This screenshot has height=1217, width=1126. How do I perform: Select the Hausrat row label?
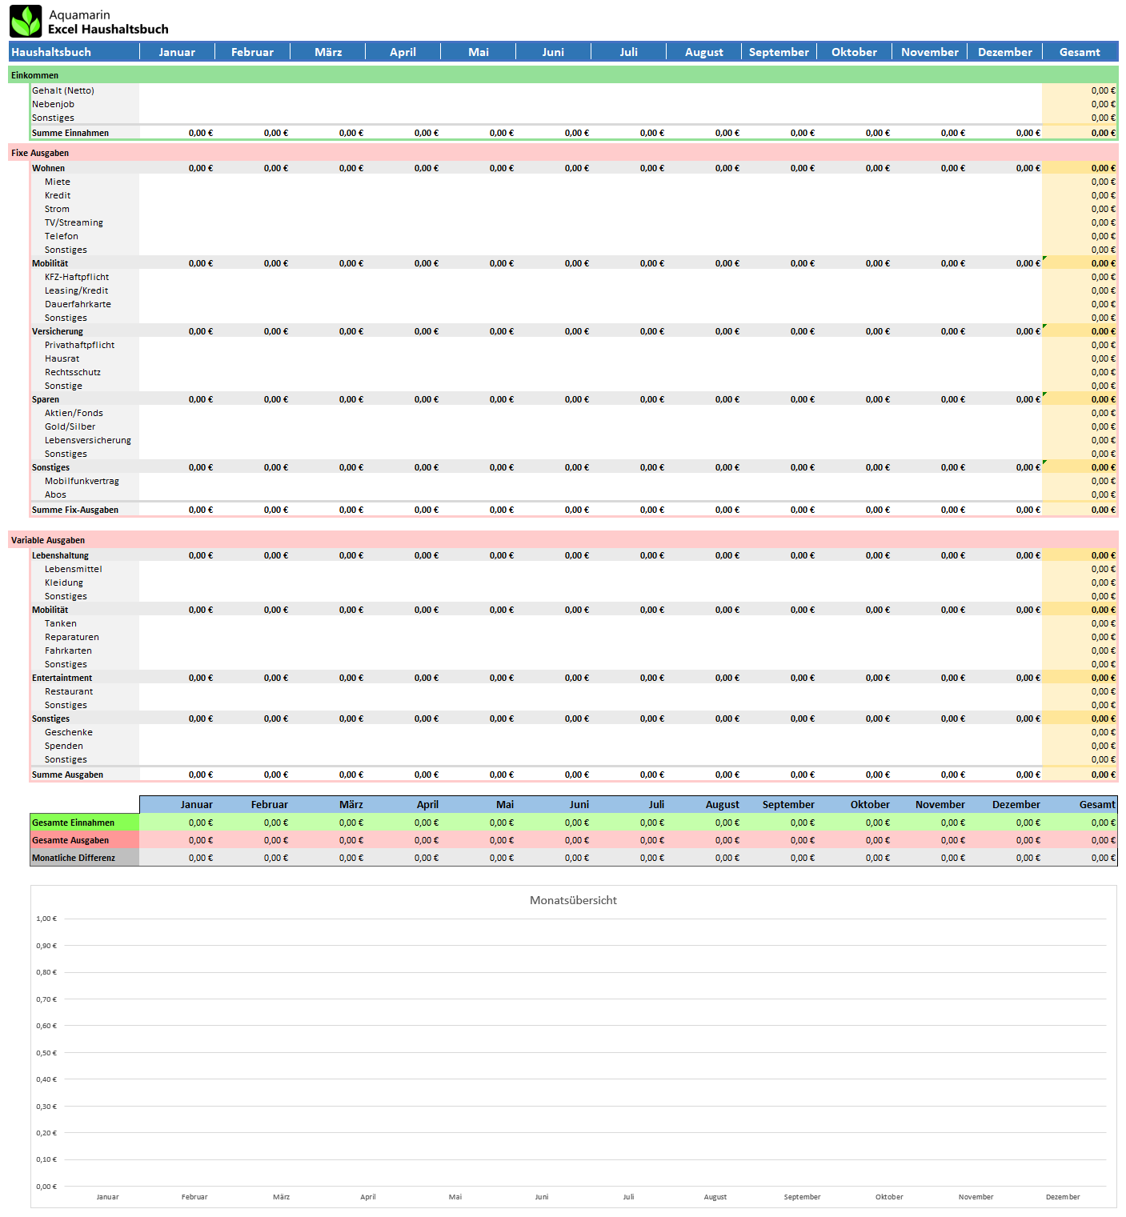[62, 358]
